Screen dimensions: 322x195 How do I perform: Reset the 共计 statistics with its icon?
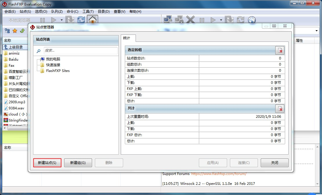[x=280, y=109]
